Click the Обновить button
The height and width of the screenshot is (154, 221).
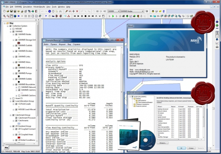(162, 143)
